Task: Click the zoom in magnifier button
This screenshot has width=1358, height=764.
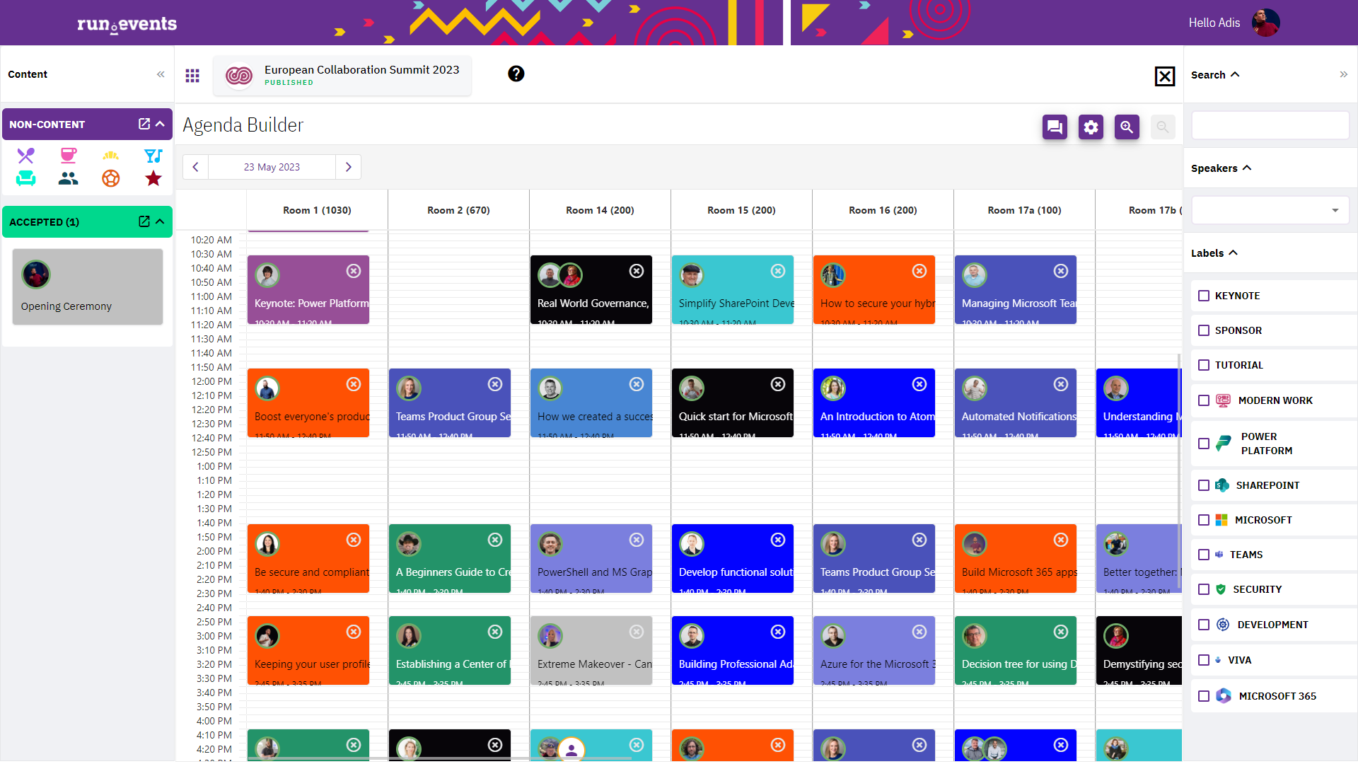Action: click(x=1127, y=127)
